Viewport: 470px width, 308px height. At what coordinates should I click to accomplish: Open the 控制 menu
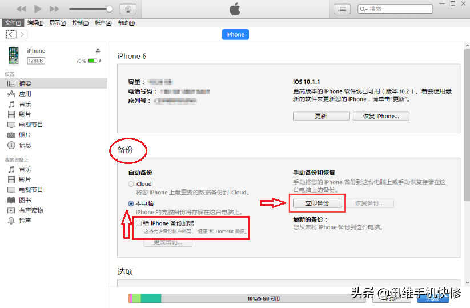click(x=80, y=23)
